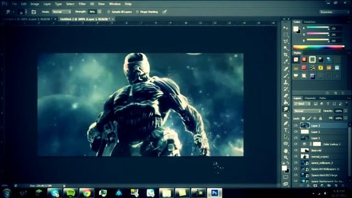Select the Crop tool
Viewport: 352px width, 198px height.
point(285,55)
